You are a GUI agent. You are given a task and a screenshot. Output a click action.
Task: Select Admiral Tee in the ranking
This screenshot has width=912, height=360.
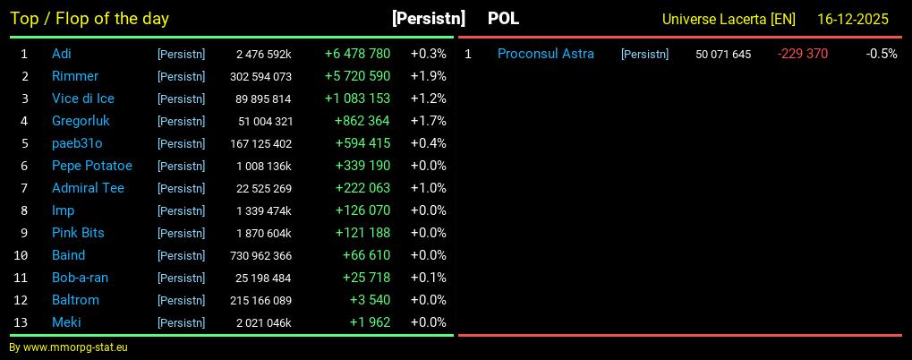coord(88,188)
